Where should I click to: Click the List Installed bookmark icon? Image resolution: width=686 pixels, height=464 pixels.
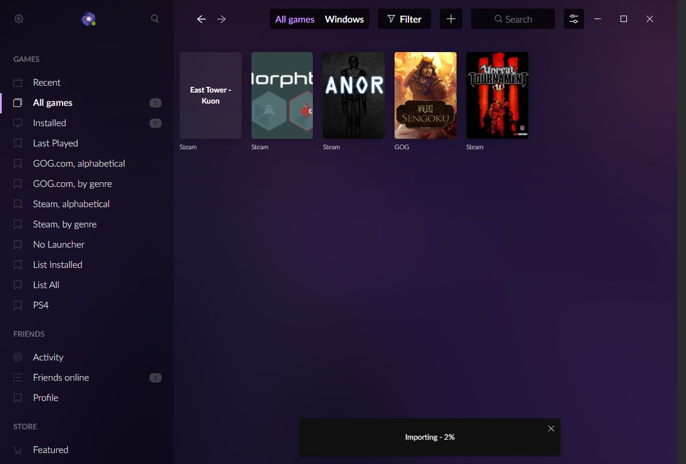pyautogui.click(x=17, y=264)
